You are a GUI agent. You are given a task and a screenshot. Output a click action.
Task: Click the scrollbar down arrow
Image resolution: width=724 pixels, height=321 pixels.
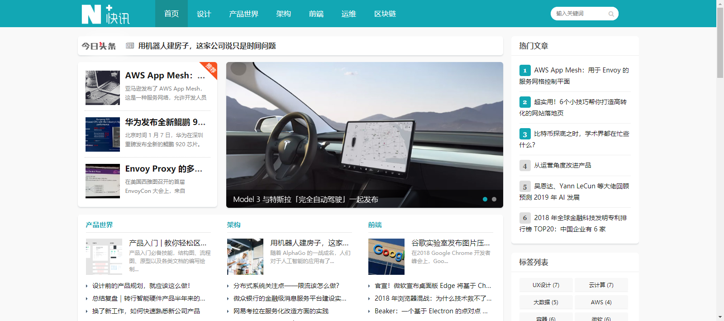(x=720, y=317)
